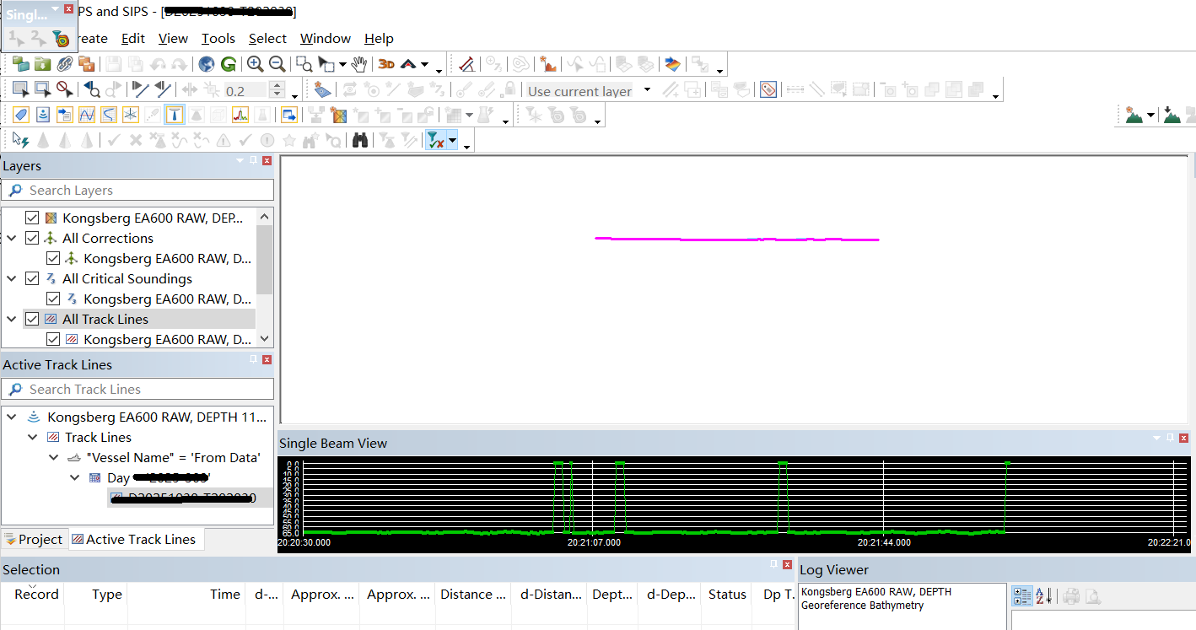Image resolution: width=1196 pixels, height=630 pixels.
Task: Click the sine wave attitude editor icon
Action: 87,115
